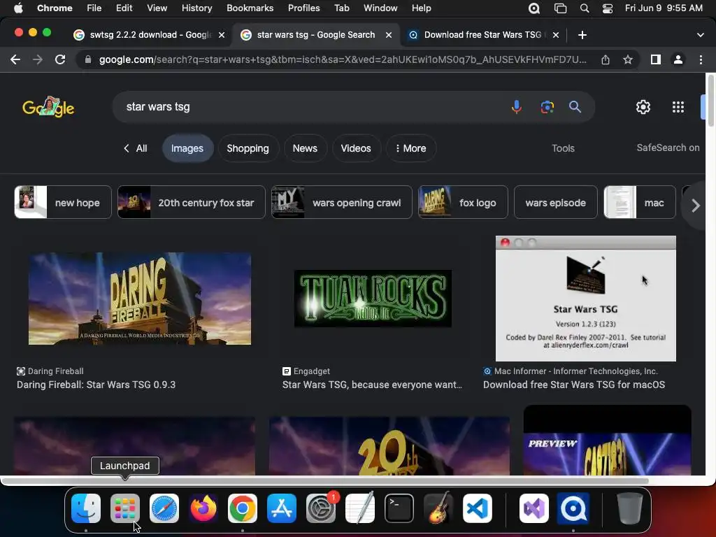Click in the Google search text field
716x537 pixels.
point(310,107)
